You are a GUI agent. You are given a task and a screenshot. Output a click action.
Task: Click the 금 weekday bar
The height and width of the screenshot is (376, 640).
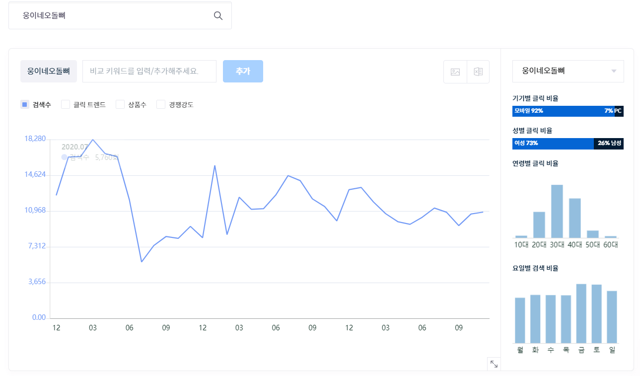pyautogui.click(x=581, y=313)
